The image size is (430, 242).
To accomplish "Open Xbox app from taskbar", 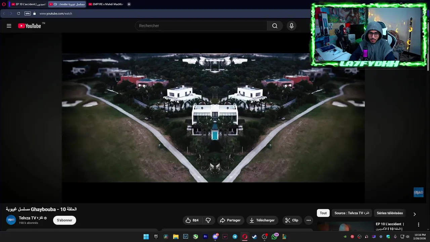I will (x=196, y=237).
